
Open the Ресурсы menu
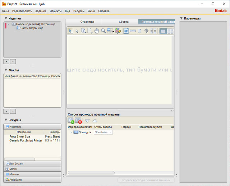click(x=79, y=11)
